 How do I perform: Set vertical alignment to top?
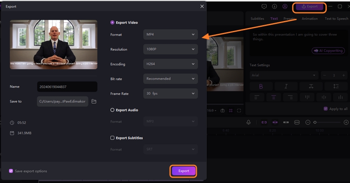click(x=307, y=97)
